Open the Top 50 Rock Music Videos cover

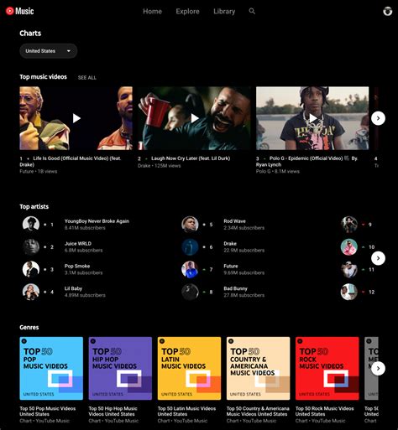pyautogui.click(x=327, y=368)
